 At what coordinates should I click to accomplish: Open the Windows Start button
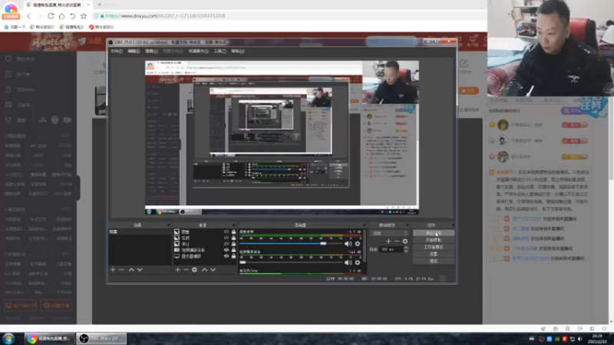tap(8, 338)
